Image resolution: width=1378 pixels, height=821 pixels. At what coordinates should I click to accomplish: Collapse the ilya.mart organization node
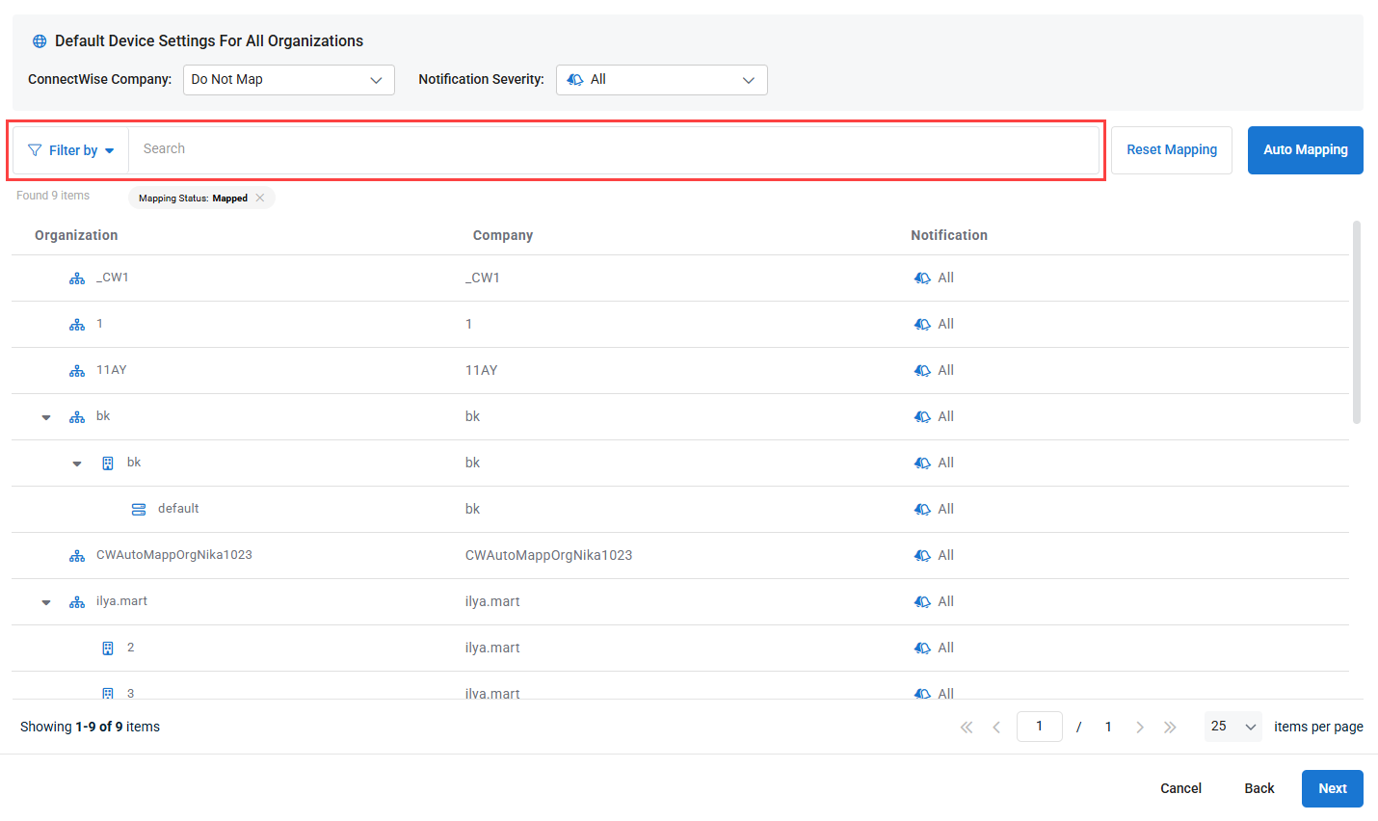tap(46, 602)
